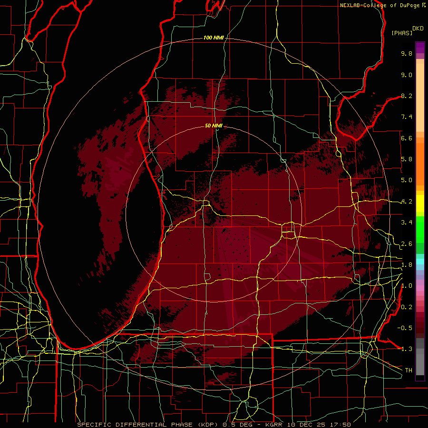Pick the purple top segment of the color bar
Viewport: 428px width, 428px height.
pos(420,48)
